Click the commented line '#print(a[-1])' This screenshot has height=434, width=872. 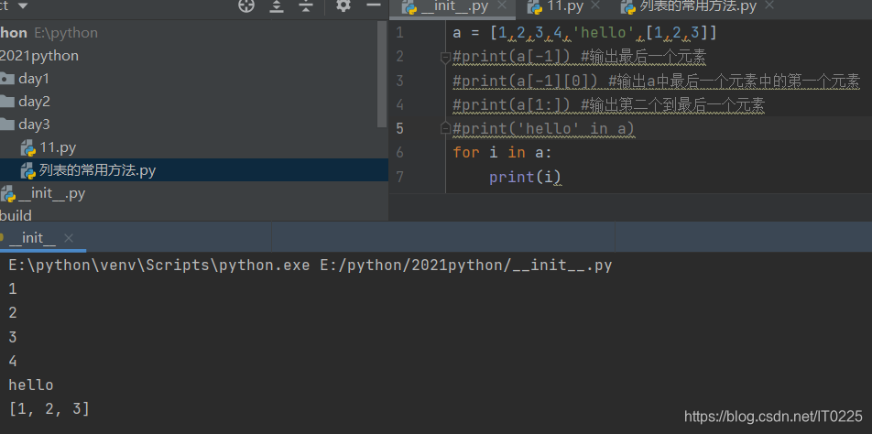click(579, 58)
